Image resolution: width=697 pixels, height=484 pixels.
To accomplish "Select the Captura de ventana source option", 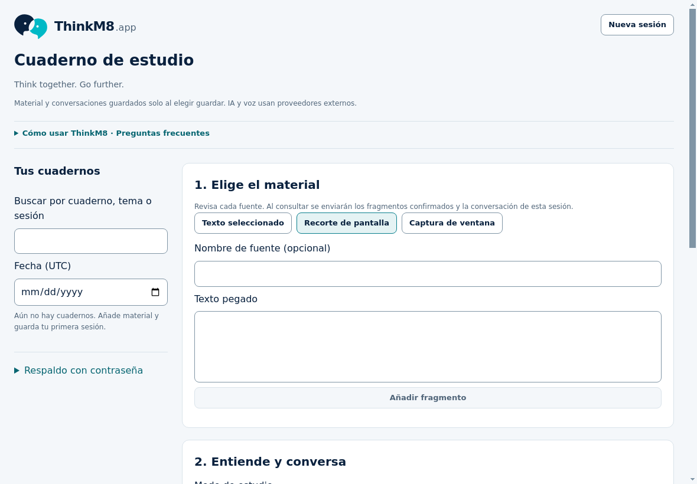I will (452, 223).
